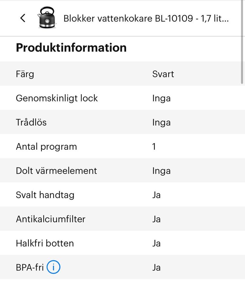245x295 pixels.
Task: Select the Blokker vattenkokare BL-10109 title
Action: [x=146, y=18]
